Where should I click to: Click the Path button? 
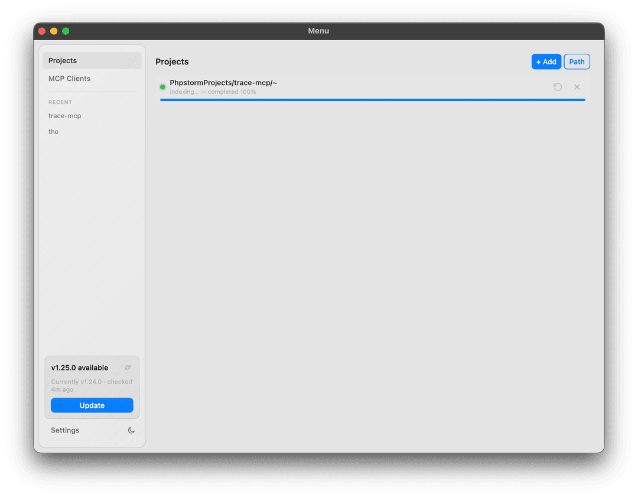577,62
